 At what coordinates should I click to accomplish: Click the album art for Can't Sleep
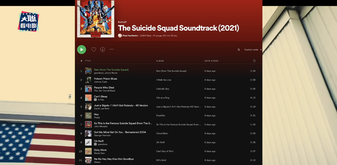[88, 98]
